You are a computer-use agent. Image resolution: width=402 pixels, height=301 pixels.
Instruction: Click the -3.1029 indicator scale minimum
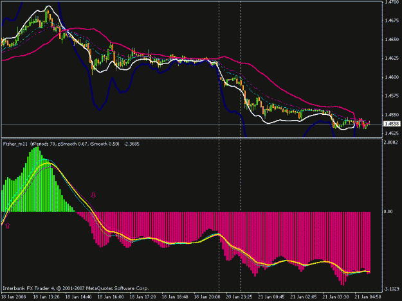tap(391, 289)
